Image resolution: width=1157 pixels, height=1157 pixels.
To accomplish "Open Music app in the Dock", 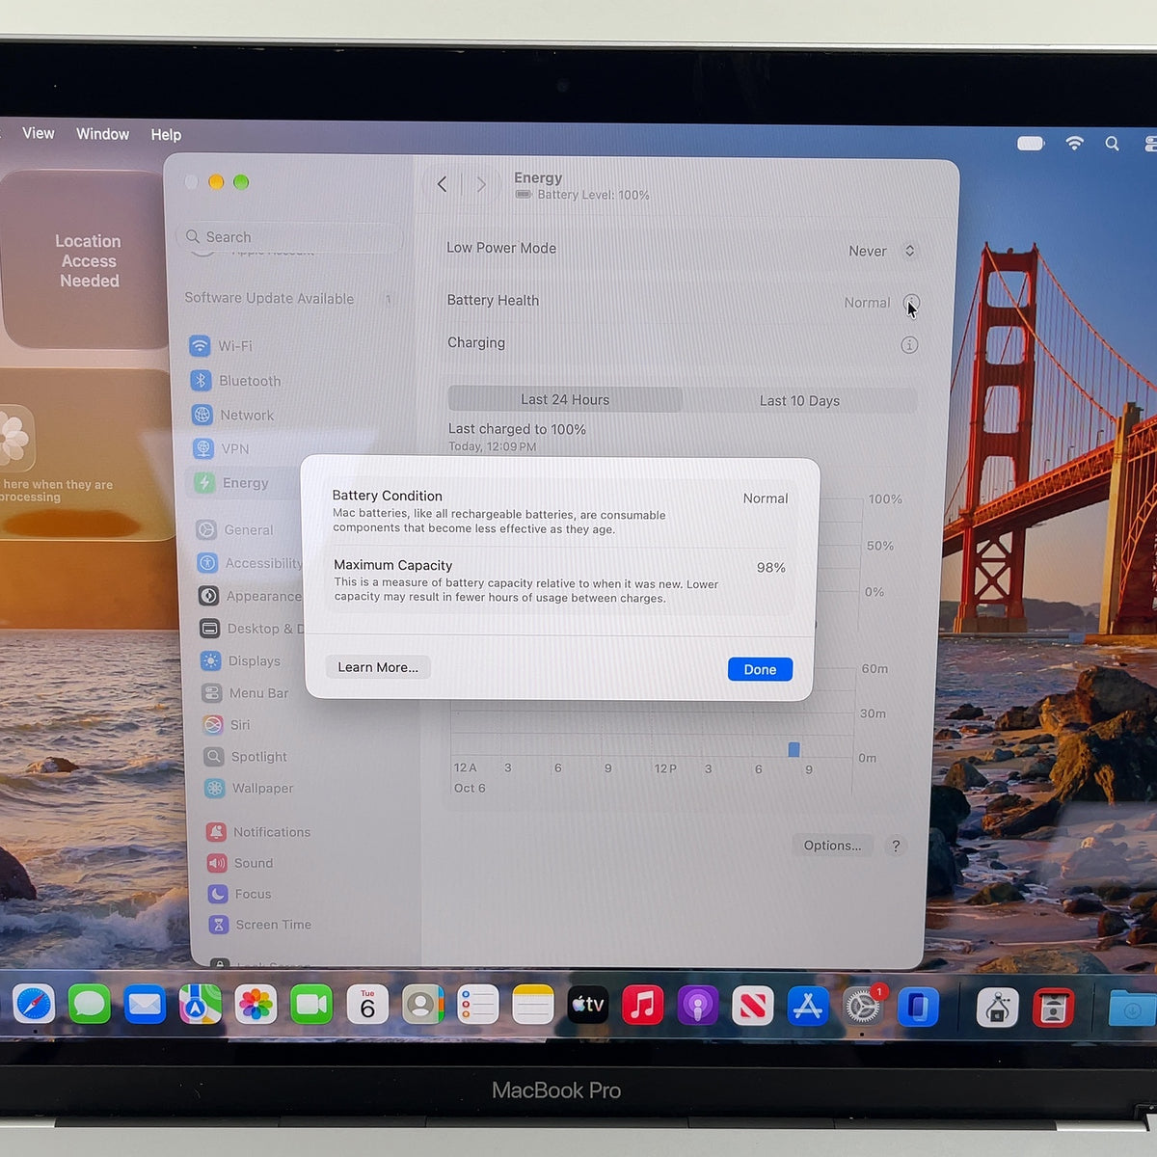I will coord(642,1006).
